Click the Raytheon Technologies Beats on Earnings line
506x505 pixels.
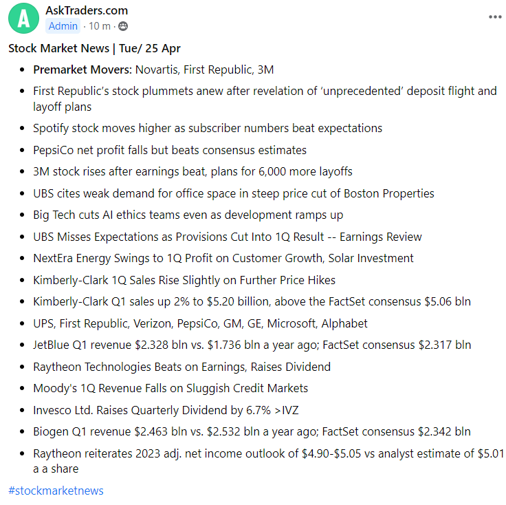181,367
